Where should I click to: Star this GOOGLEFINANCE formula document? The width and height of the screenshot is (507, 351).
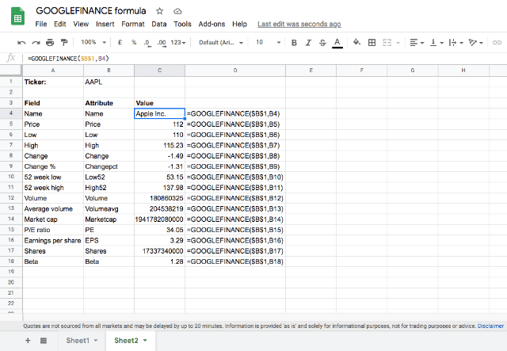pyautogui.click(x=159, y=11)
